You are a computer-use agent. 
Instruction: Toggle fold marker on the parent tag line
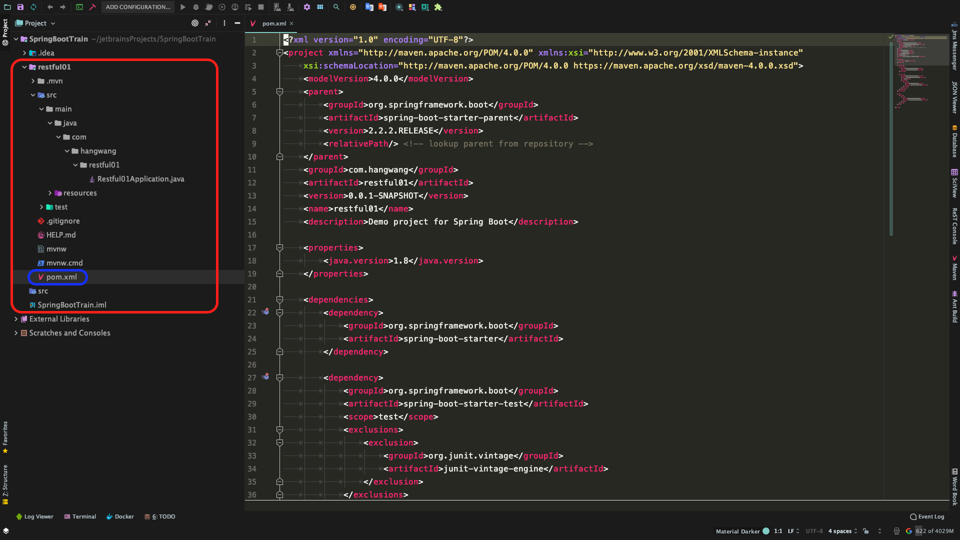(280, 91)
